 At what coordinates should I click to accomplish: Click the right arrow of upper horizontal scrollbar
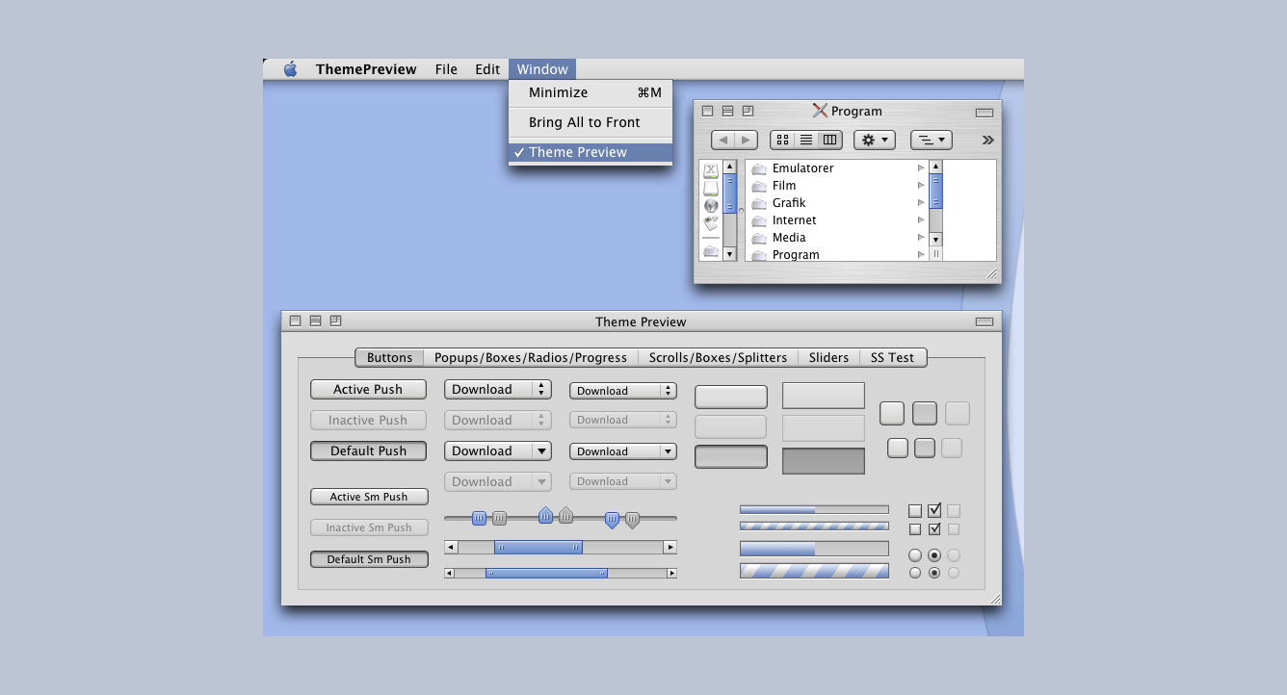[670, 547]
